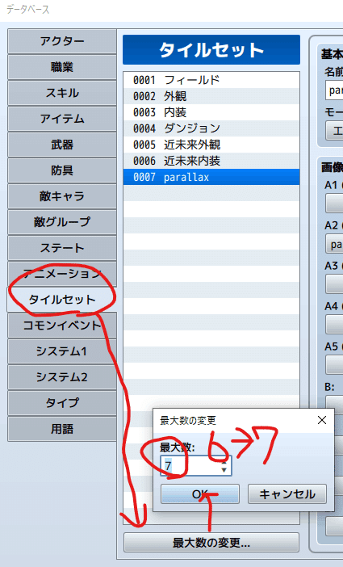Open the コモンイベント tab
The height and width of the screenshot is (567, 343).
pos(62,325)
